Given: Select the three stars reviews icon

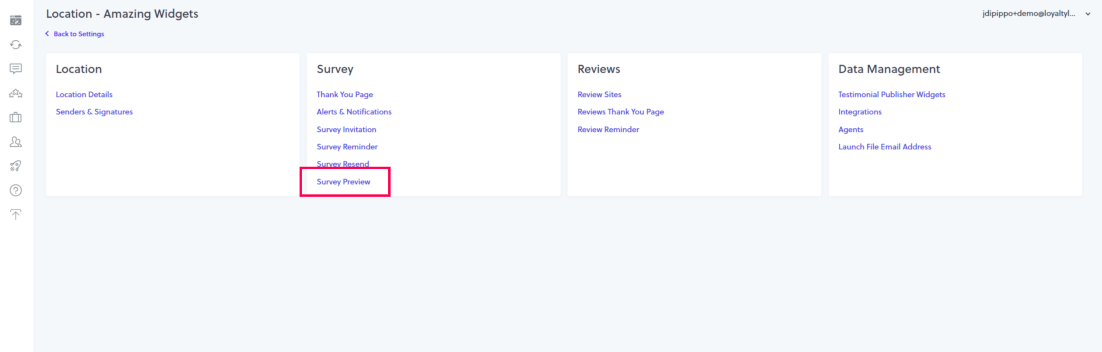Looking at the screenshot, I should [x=16, y=93].
